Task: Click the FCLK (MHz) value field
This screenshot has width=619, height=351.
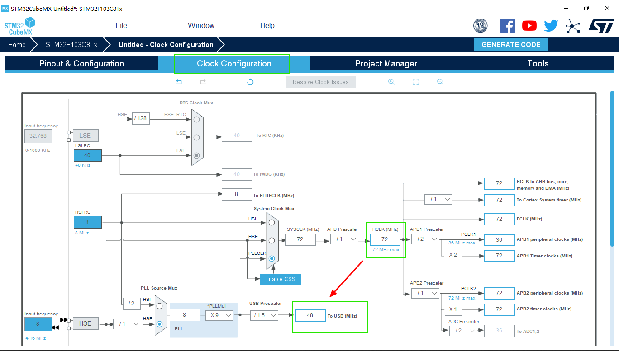Action: [499, 219]
